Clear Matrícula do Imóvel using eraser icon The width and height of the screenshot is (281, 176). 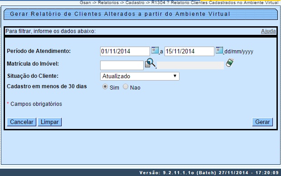[230, 62]
